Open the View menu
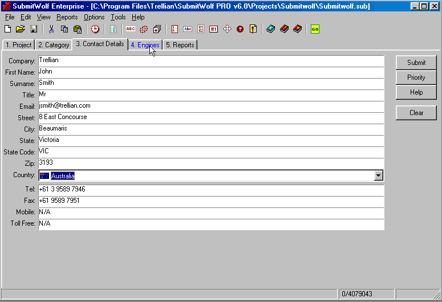The height and width of the screenshot is (302, 442). coord(43,17)
